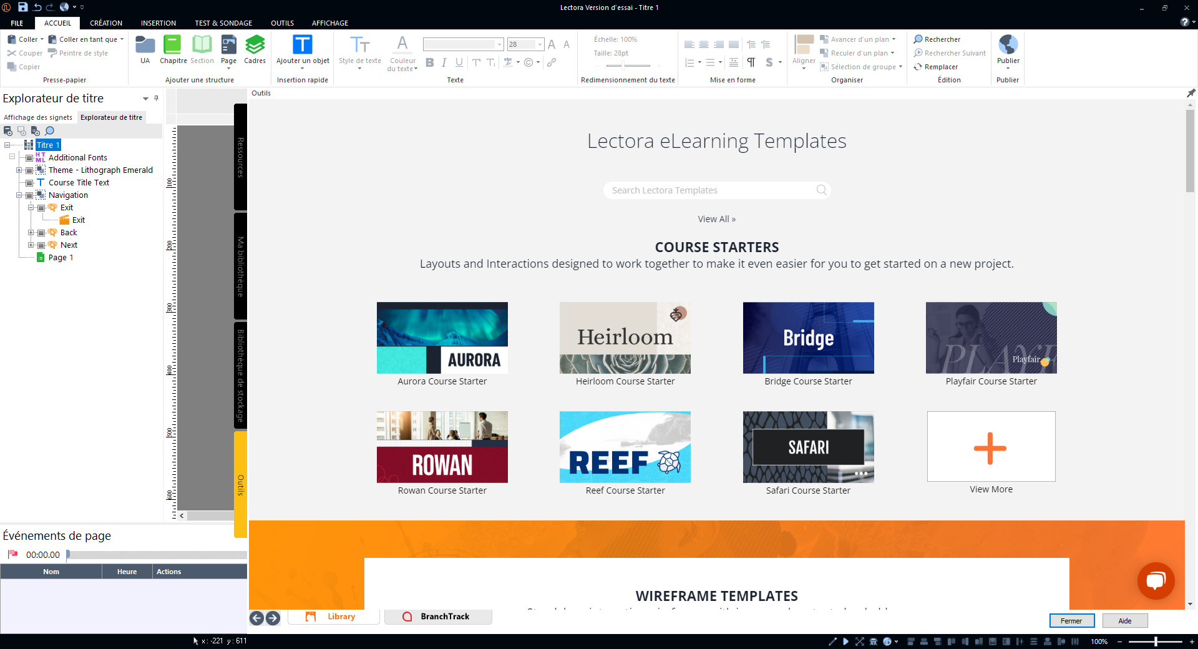Click the Bridge Course Starter thumbnail

point(808,338)
